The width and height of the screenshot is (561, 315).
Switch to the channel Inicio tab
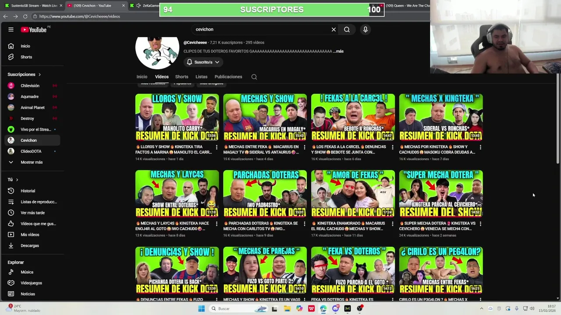pyautogui.click(x=142, y=77)
